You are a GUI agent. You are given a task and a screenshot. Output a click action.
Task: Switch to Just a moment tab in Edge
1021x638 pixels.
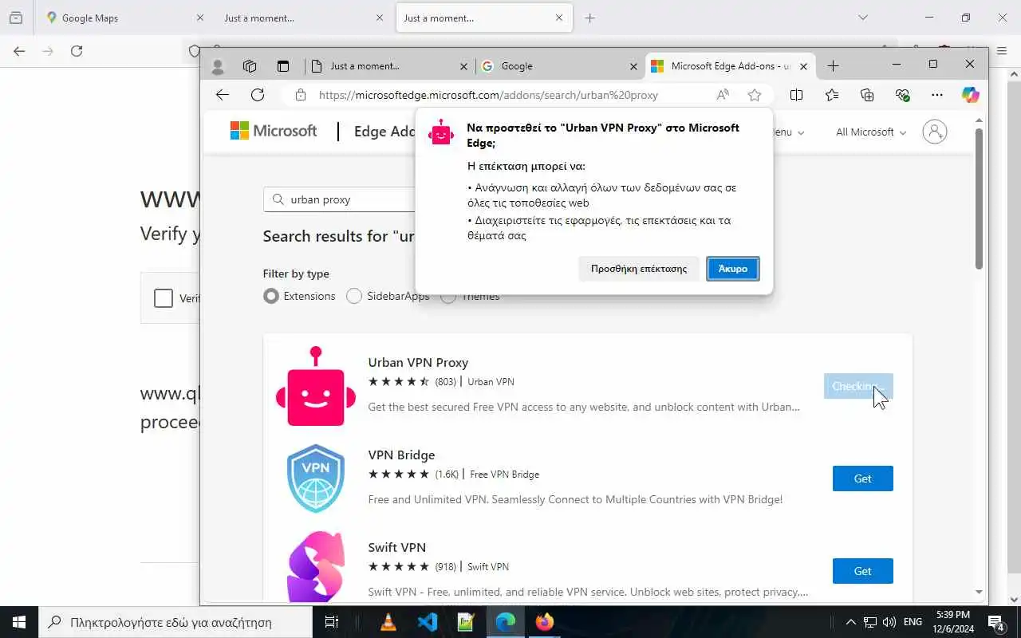click(x=390, y=66)
